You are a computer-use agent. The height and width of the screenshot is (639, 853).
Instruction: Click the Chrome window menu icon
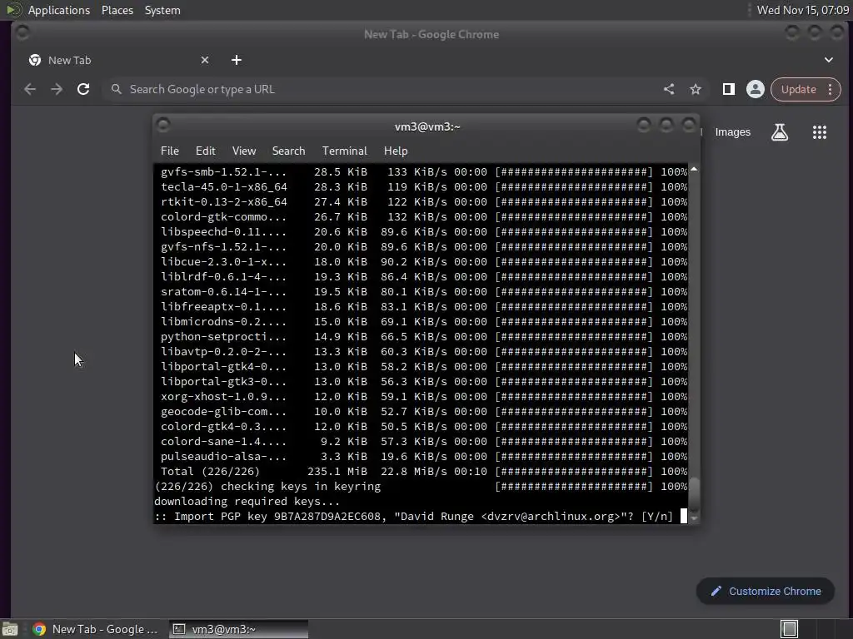click(x=22, y=32)
